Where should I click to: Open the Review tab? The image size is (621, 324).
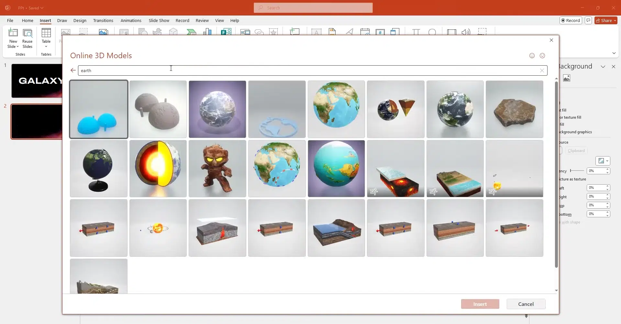pos(202,20)
